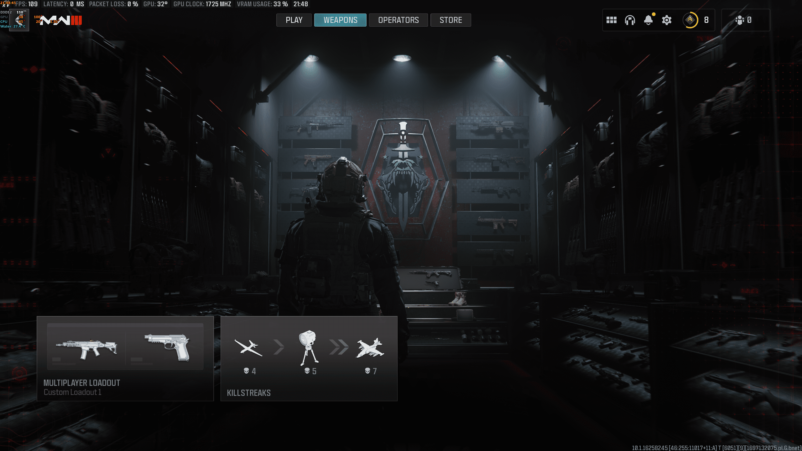Click the latency readout

pos(64,4)
